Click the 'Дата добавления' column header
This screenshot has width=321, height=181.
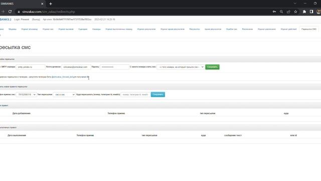point(21,113)
